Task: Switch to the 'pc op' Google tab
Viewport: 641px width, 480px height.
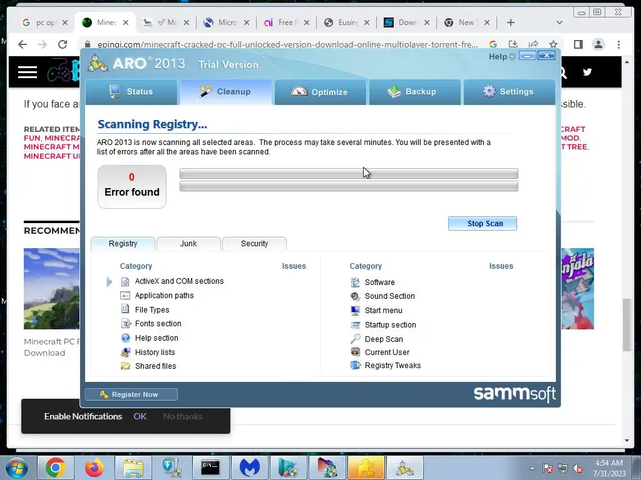Action: 44,22
